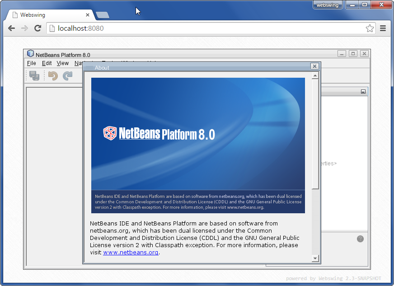Click the NetBeans cube icon in title bar
394x286 pixels.
point(30,53)
